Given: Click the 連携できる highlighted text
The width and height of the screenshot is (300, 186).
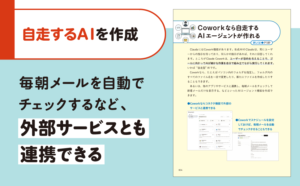Looking at the screenshot, I should 61,154.
